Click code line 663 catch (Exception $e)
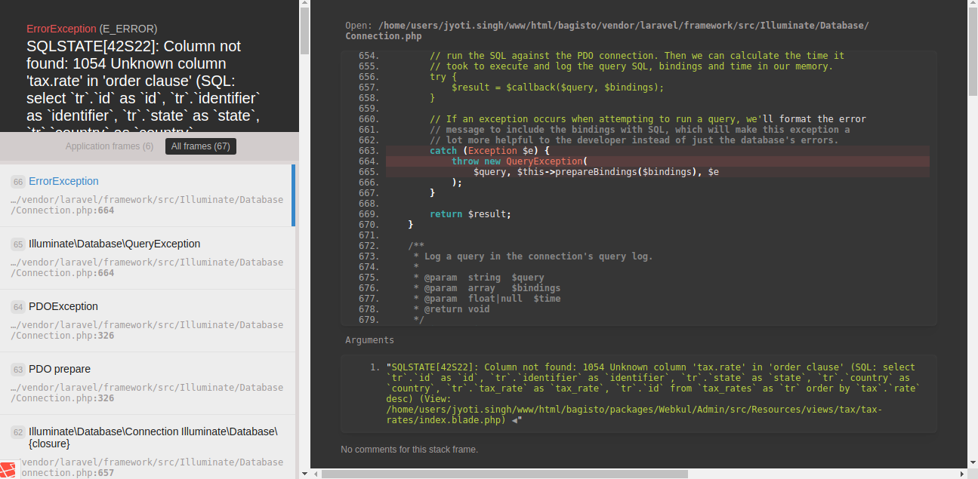Image resolution: width=978 pixels, height=479 pixels. click(657, 151)
